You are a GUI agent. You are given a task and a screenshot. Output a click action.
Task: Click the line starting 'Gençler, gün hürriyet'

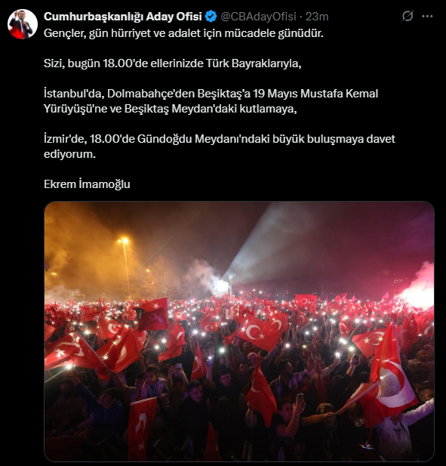(x=183, y=33)
